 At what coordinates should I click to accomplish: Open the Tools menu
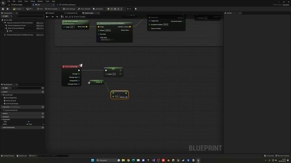(x=47, y=1)
